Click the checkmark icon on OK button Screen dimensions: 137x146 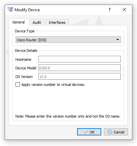[x=86, y=132]
